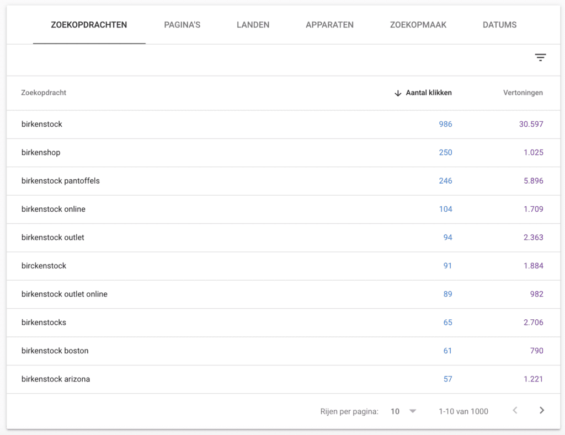The image size is (565, 435).
Task: Click the 246 clicks value
Action: [445, 181]
